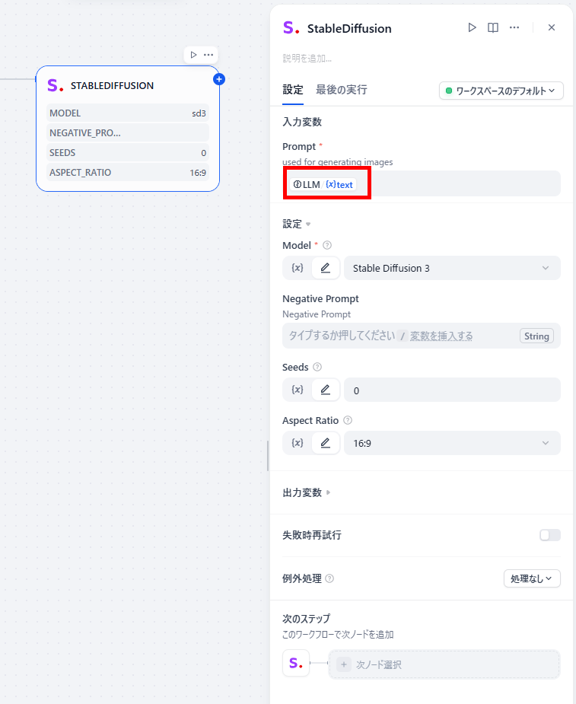576x704 pixels.
Task: Click the StableDiffusion icon in next step
Action: click(x=296, y=663)
